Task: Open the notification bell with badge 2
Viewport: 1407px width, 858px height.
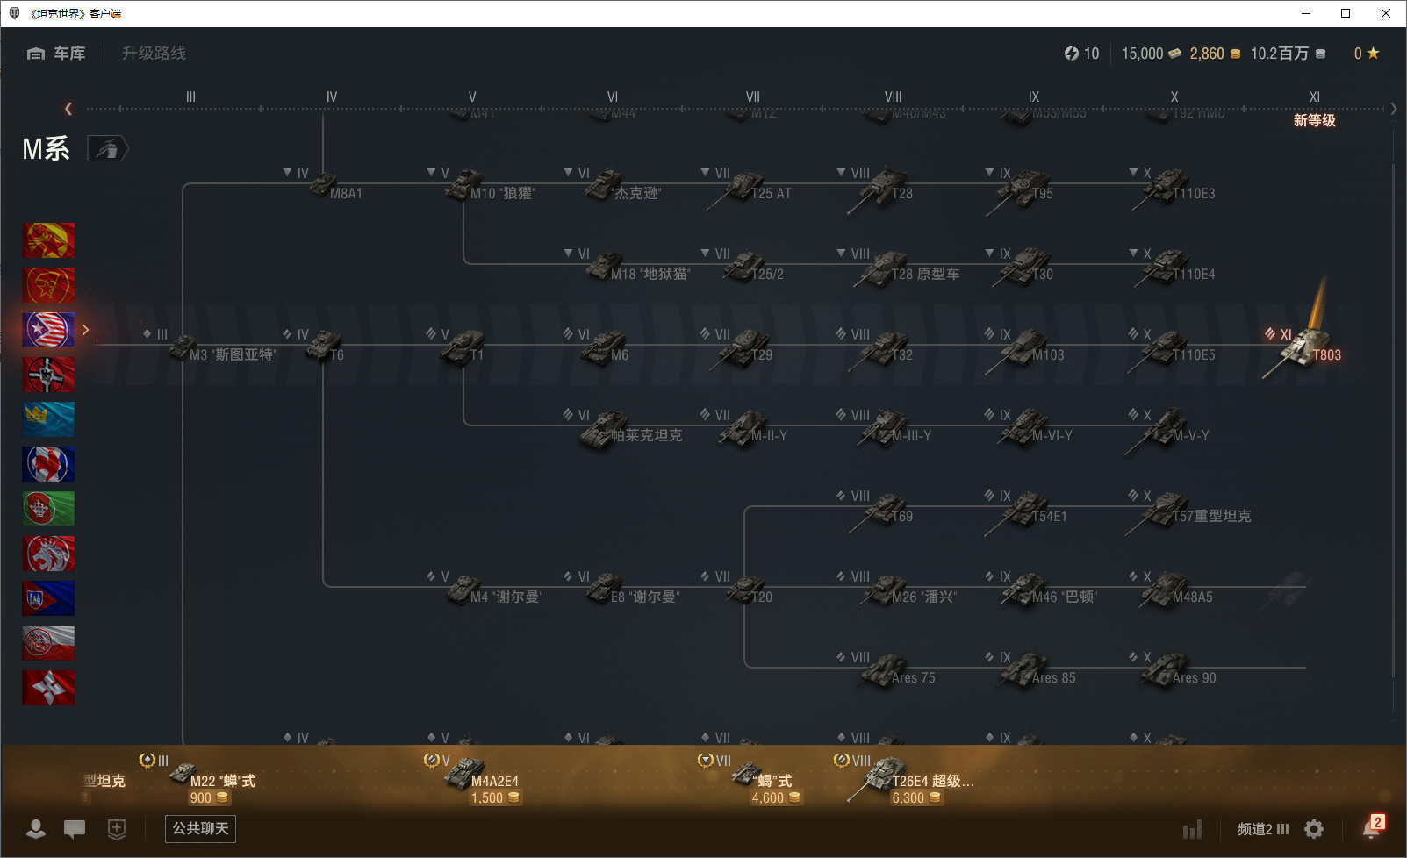Action: pos(1372,827)
